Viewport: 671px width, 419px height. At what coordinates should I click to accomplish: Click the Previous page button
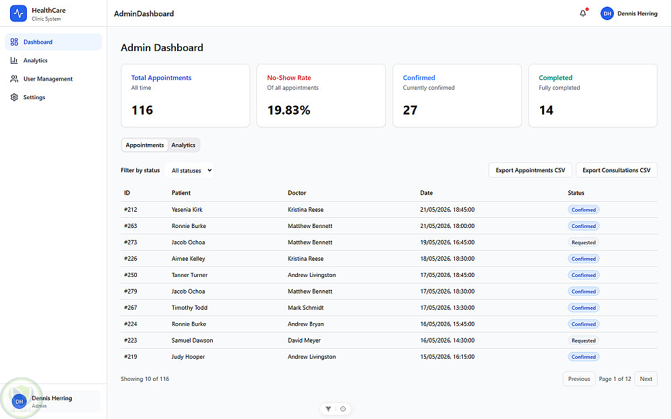pyautogui.click(x=579, y=379)
